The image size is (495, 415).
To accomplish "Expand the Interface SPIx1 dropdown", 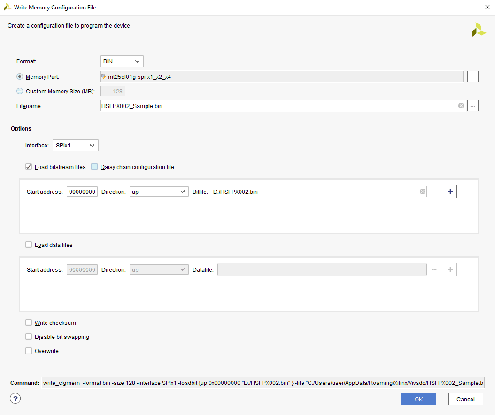I will [x=75, y=146].
